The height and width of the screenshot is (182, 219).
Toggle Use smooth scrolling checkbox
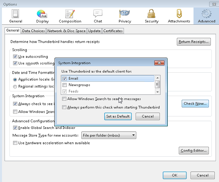(x=15, y=63)
